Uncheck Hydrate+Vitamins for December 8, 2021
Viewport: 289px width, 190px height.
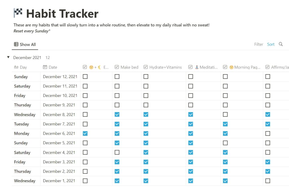[x=146, y=115]
